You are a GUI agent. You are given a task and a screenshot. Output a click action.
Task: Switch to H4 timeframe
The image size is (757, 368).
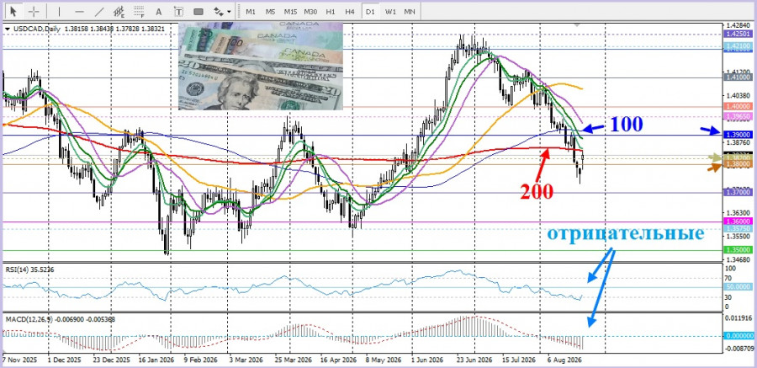351,11
